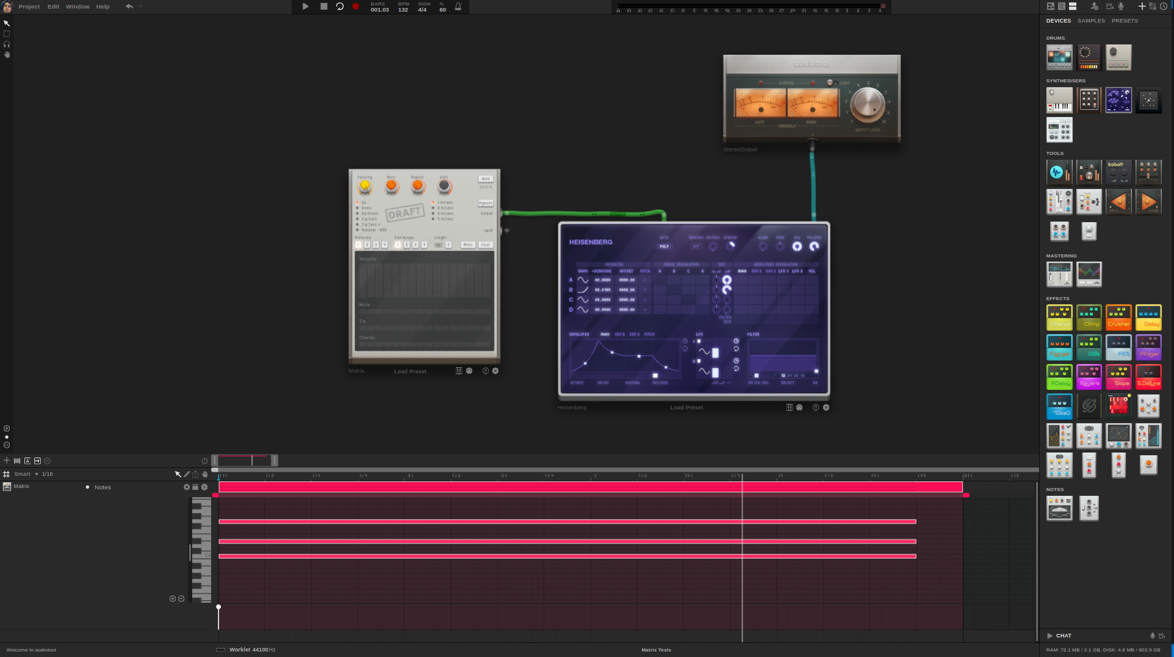Add the Phaser effect pedal
The width and height of the screenshot is (1174, 657).
(x=1148, y=347)
